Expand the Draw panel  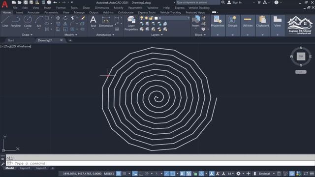click(27, 35)
